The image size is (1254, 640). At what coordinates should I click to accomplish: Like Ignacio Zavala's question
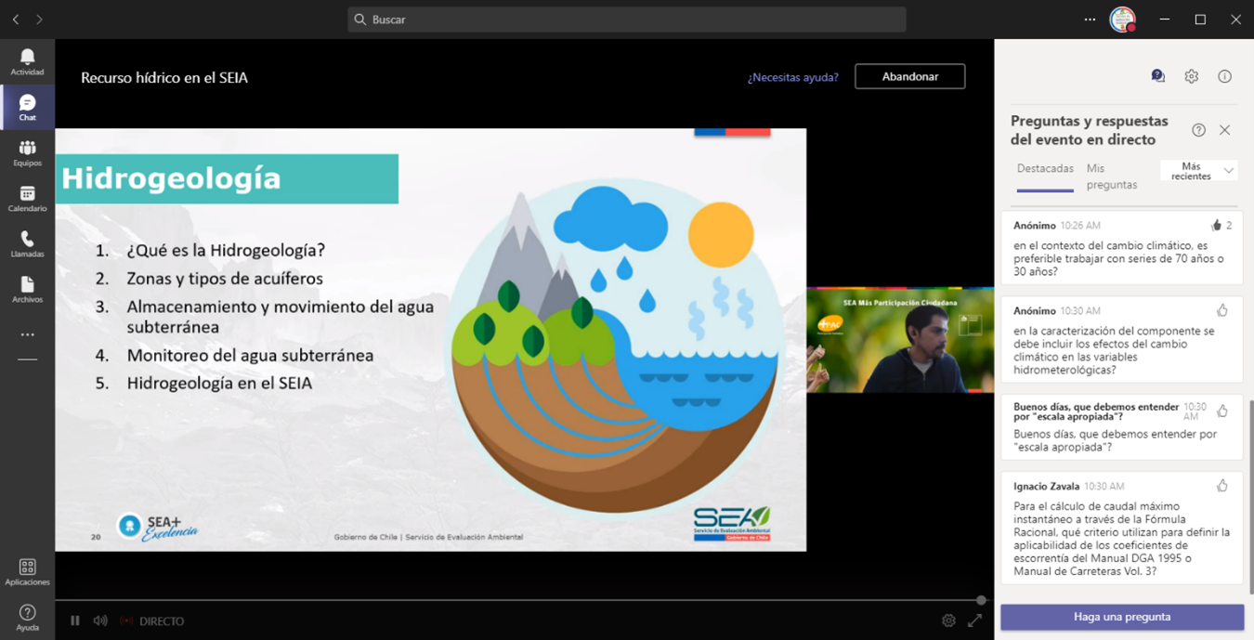coord(1221,486)
